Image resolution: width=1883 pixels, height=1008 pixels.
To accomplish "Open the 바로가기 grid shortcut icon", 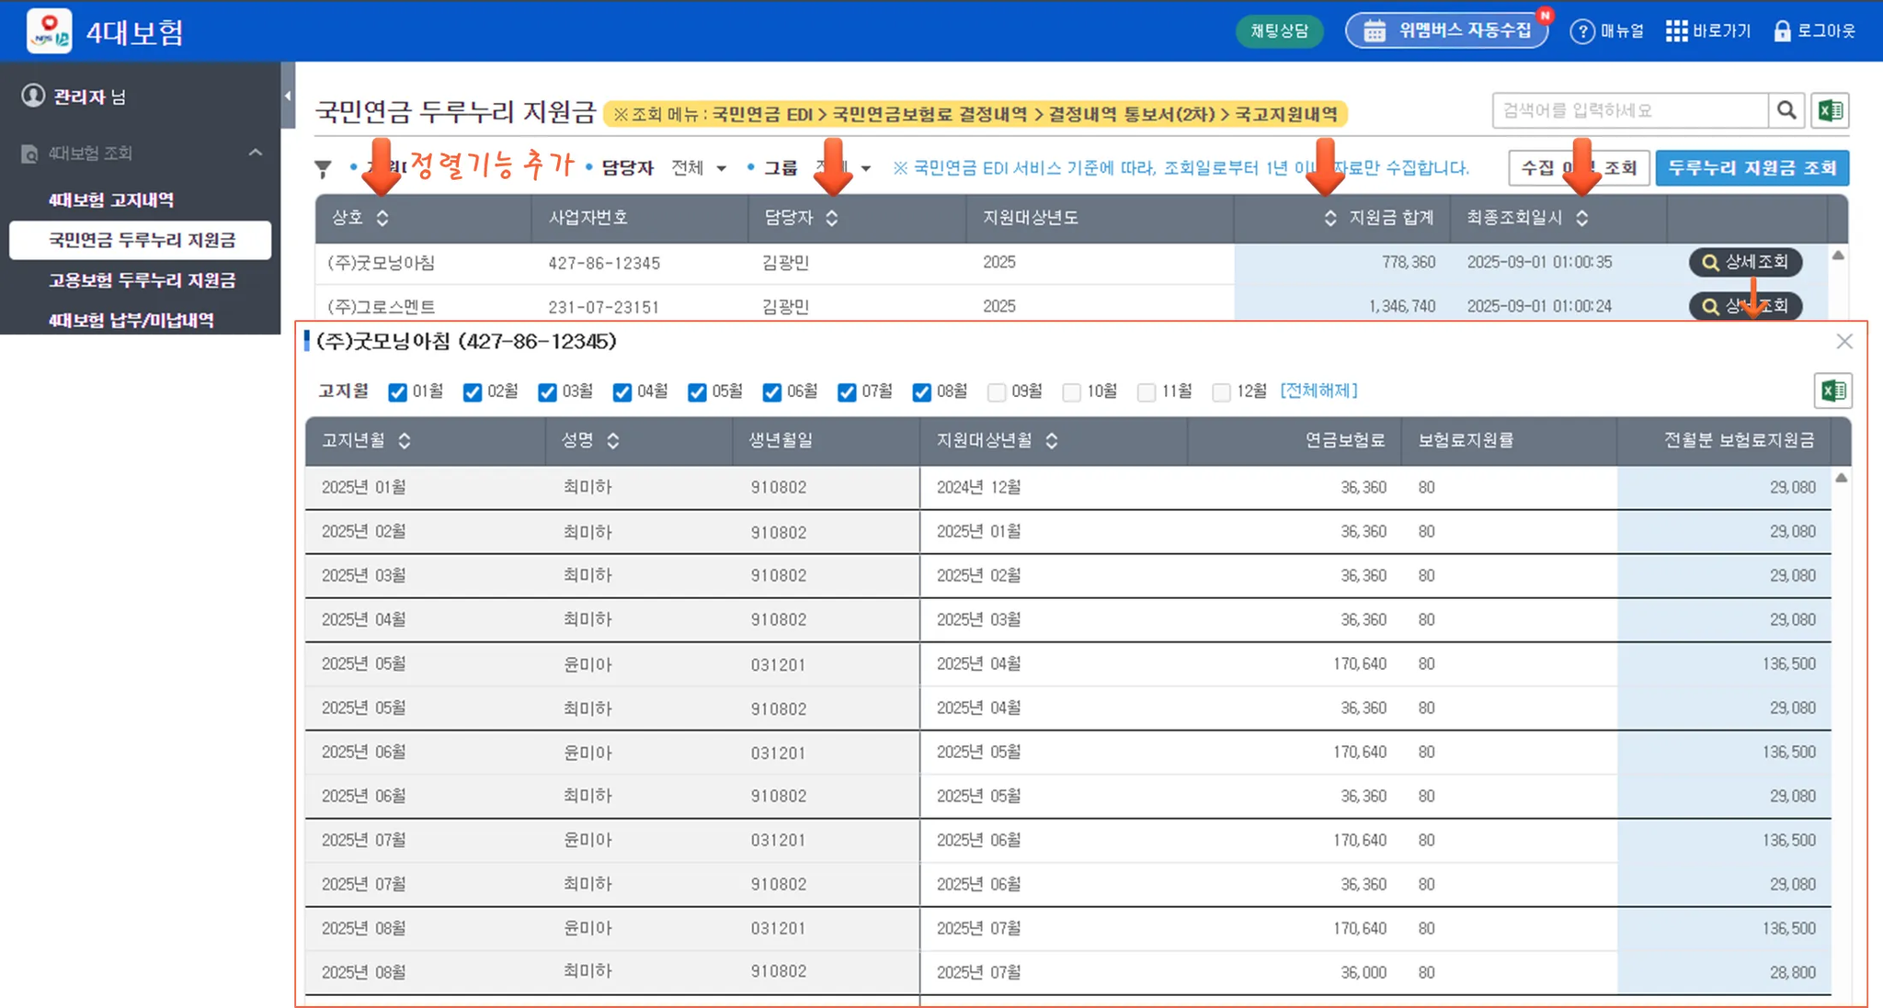I will [x=1676, y=31].
